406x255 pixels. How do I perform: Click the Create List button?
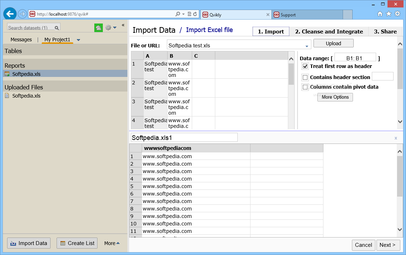pos(77,243)
